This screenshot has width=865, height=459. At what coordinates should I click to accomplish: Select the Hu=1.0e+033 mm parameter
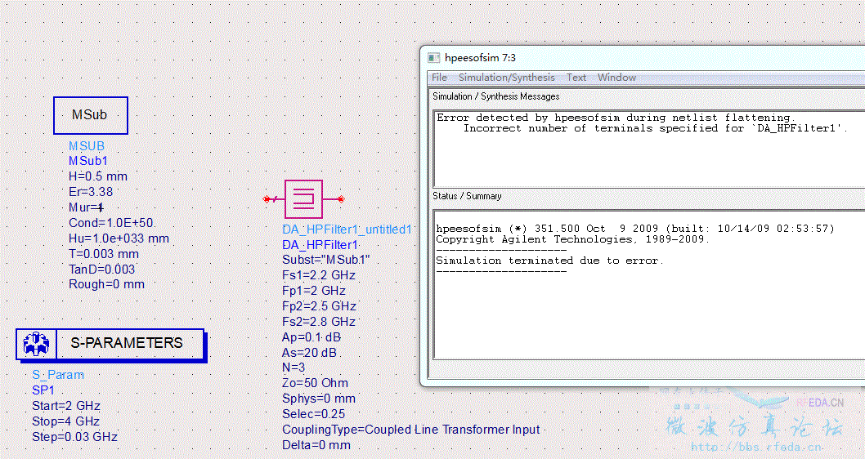pos(119,238)
